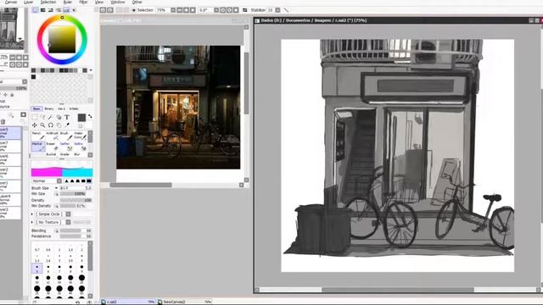Swap foreground and background colors

pyautogui.click(x=90, y=117)
